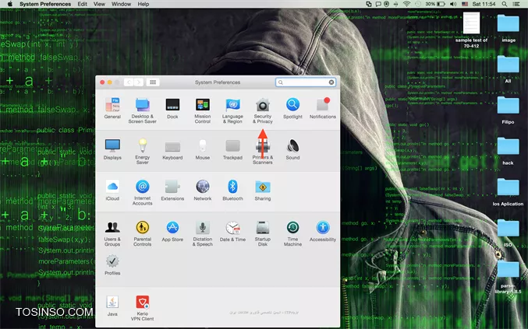Screen dimensions: 528x329
Task: Open the Profiles pane
Action: (x=112, y=265)
